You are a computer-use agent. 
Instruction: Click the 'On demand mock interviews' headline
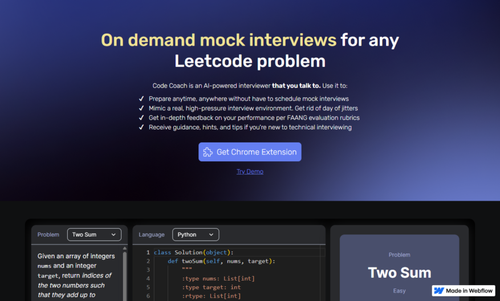click(218, 40)
